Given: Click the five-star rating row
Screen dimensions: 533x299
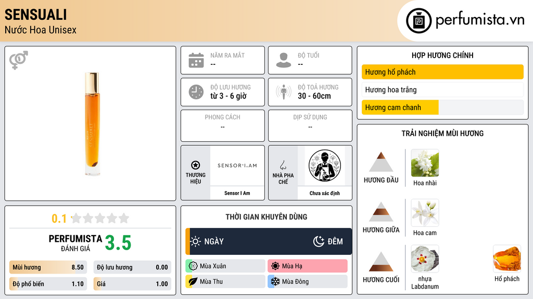Looking at the screenshot, I should [x=100, y=218].
